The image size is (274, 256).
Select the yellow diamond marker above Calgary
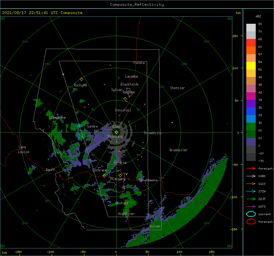(120, 175)
